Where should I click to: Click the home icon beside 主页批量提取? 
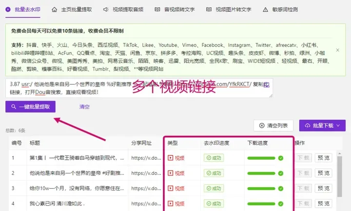point(54,10)
